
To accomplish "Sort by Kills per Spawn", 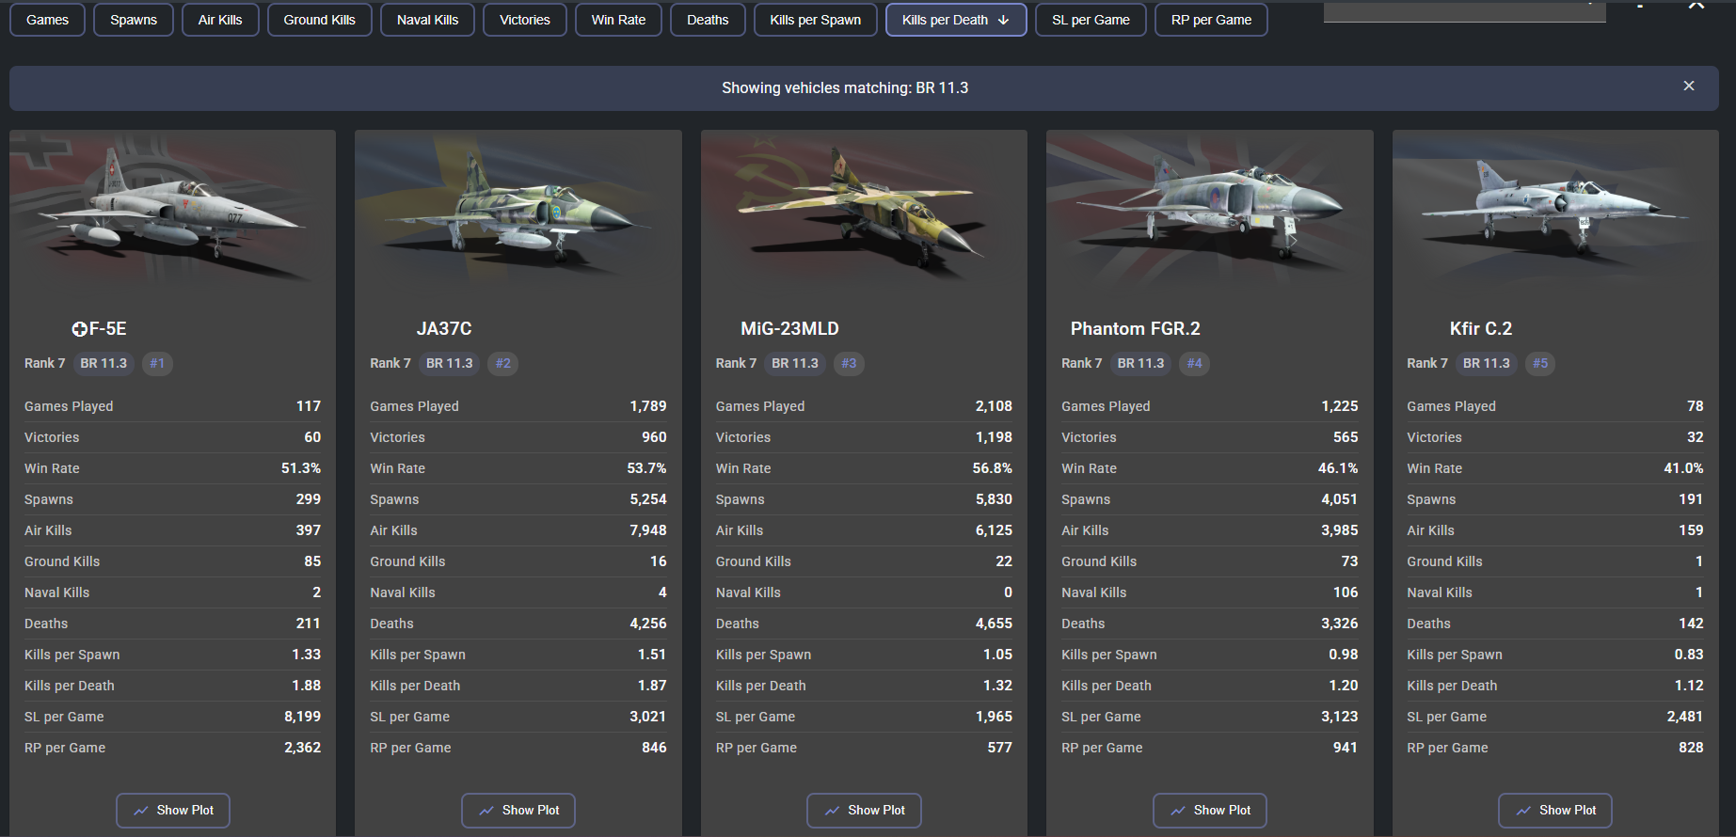I will click(x=815, y=20).
